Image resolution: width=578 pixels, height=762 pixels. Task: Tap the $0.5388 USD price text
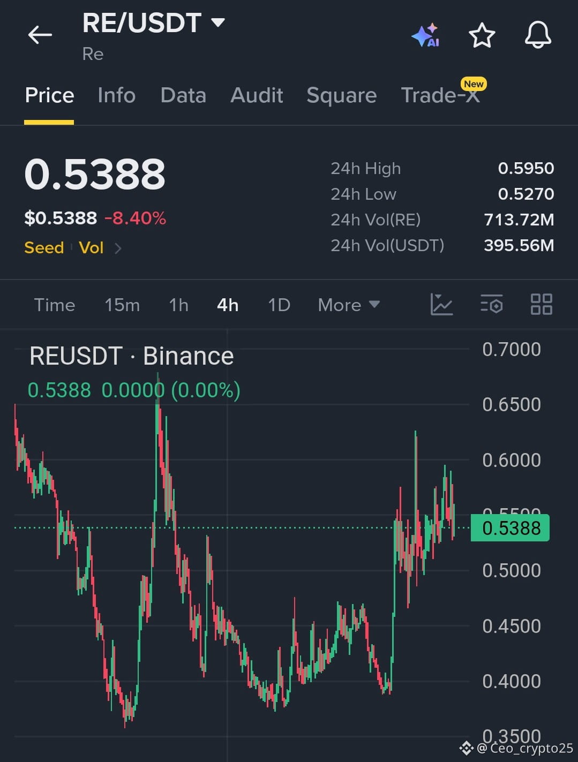tap(61, 218)
